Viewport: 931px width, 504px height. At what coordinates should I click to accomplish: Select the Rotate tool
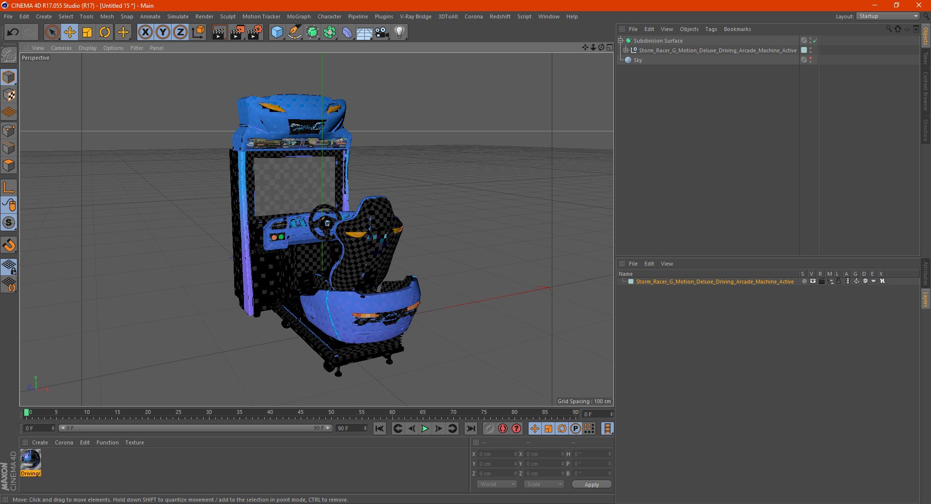coord(105,32)
